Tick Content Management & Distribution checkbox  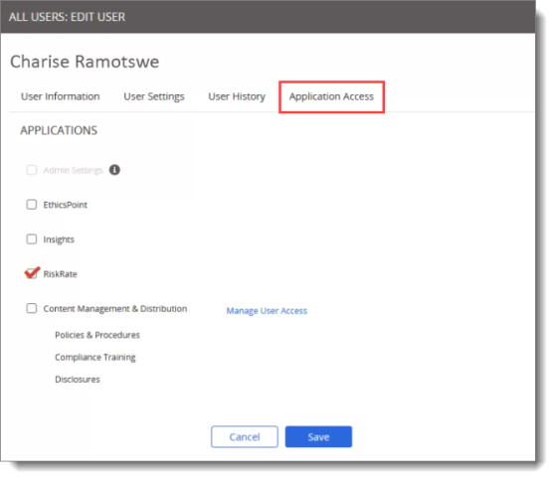click(32, 308)
